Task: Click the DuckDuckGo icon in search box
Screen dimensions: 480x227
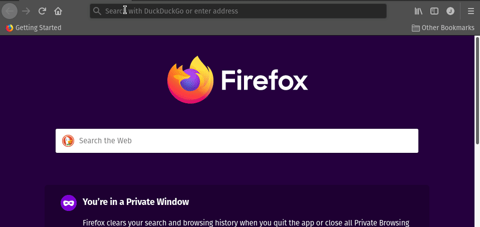Action: click(68, 141)
